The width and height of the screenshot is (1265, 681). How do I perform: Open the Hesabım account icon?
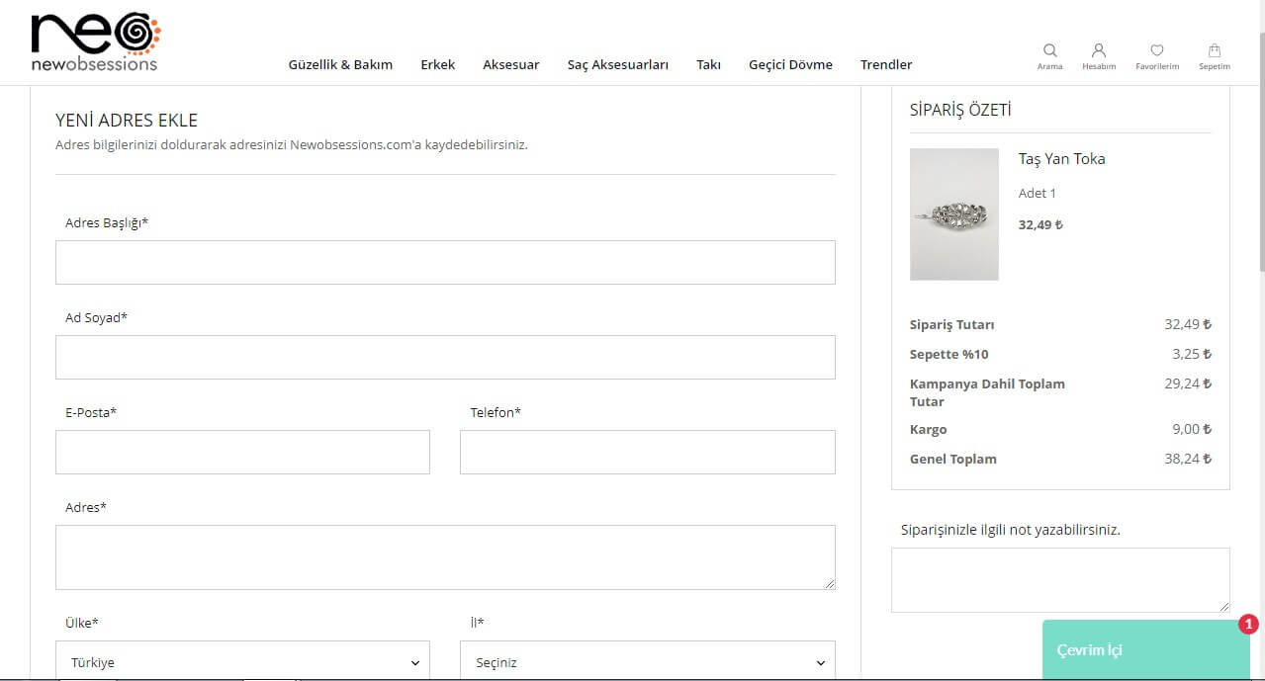pos(1098,51)
